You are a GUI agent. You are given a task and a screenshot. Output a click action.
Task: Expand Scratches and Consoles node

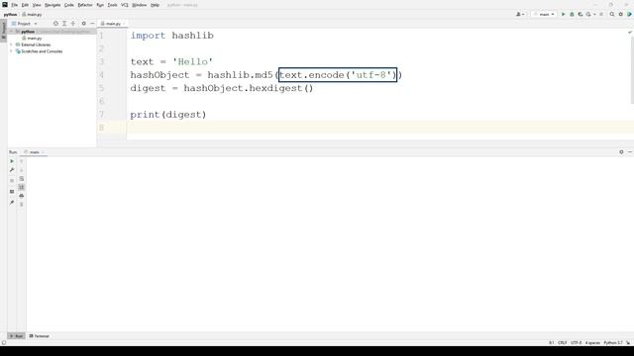[11, 51]
